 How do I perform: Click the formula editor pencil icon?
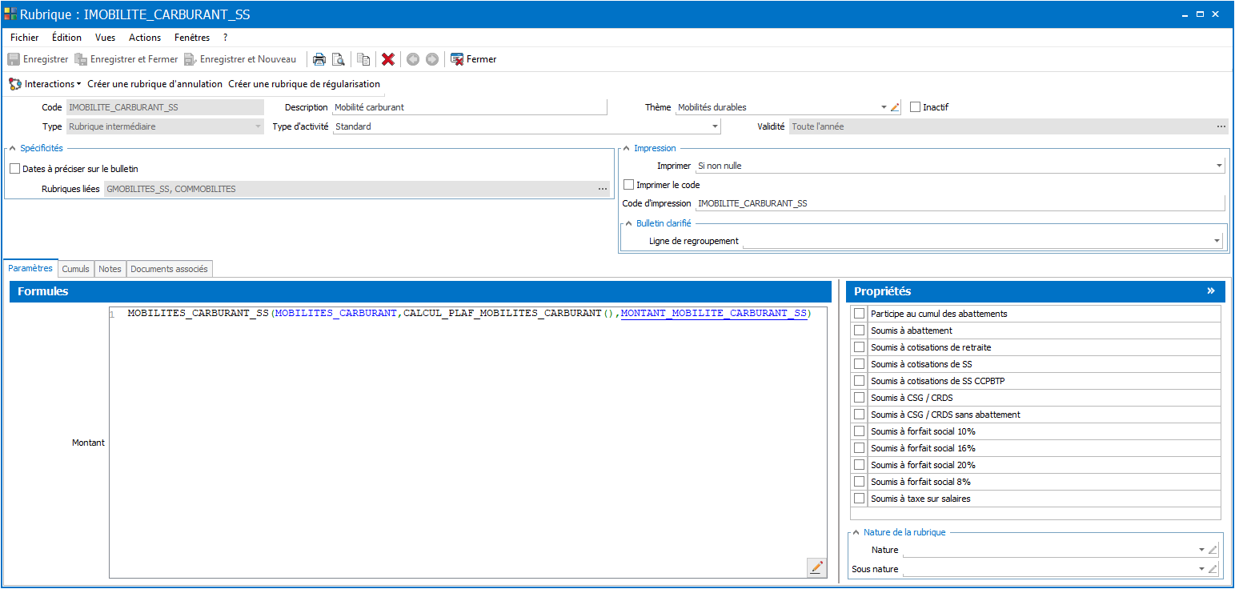pyautogui.click(x=816, y=567)
